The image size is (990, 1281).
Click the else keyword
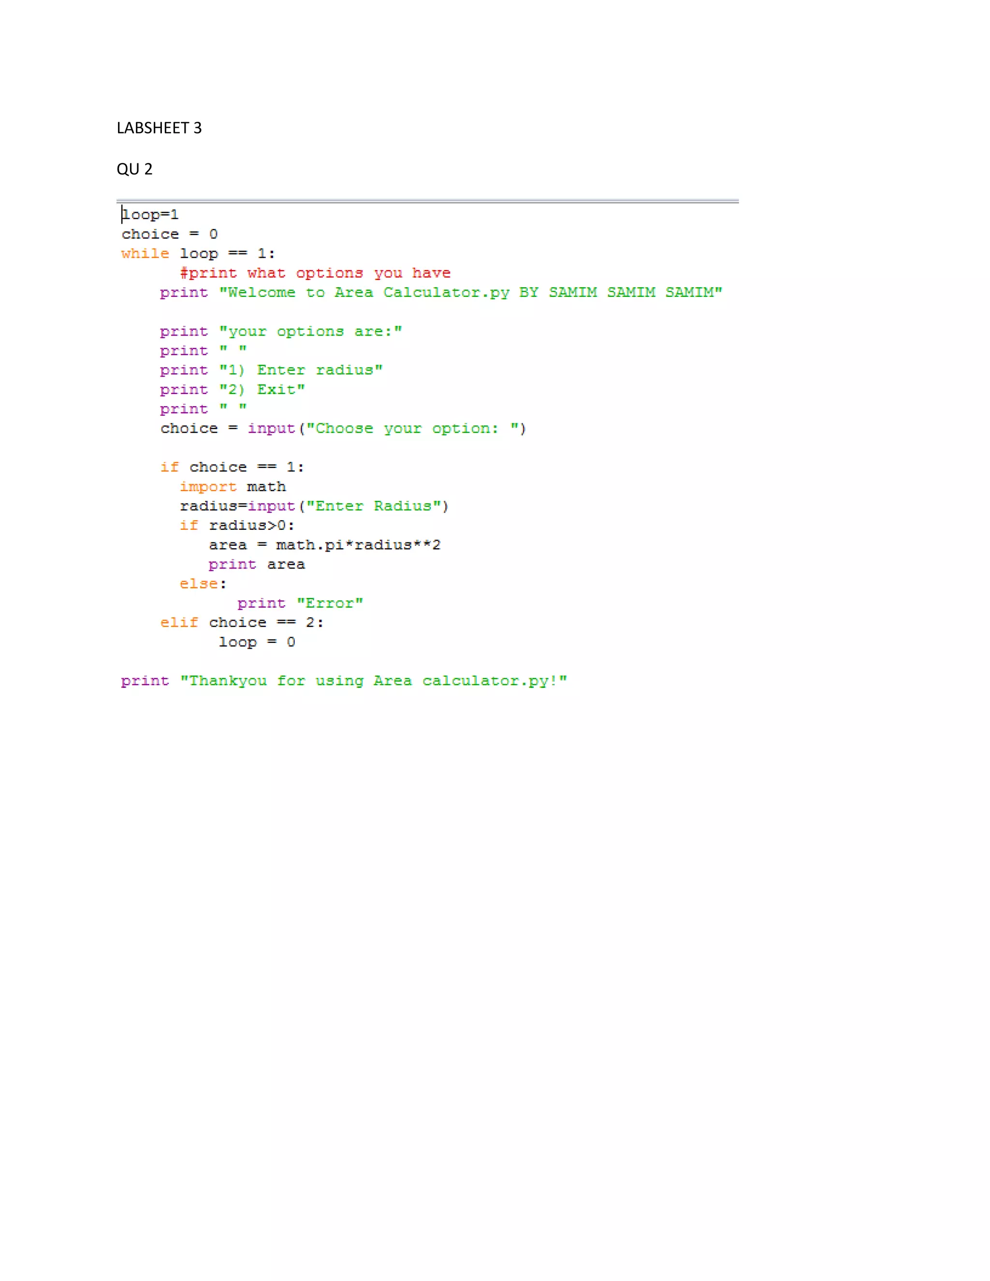click(x=199, y=583)
